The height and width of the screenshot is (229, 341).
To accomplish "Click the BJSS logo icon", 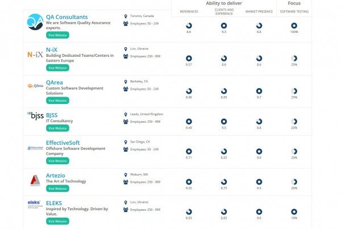I will coord(35,115).
